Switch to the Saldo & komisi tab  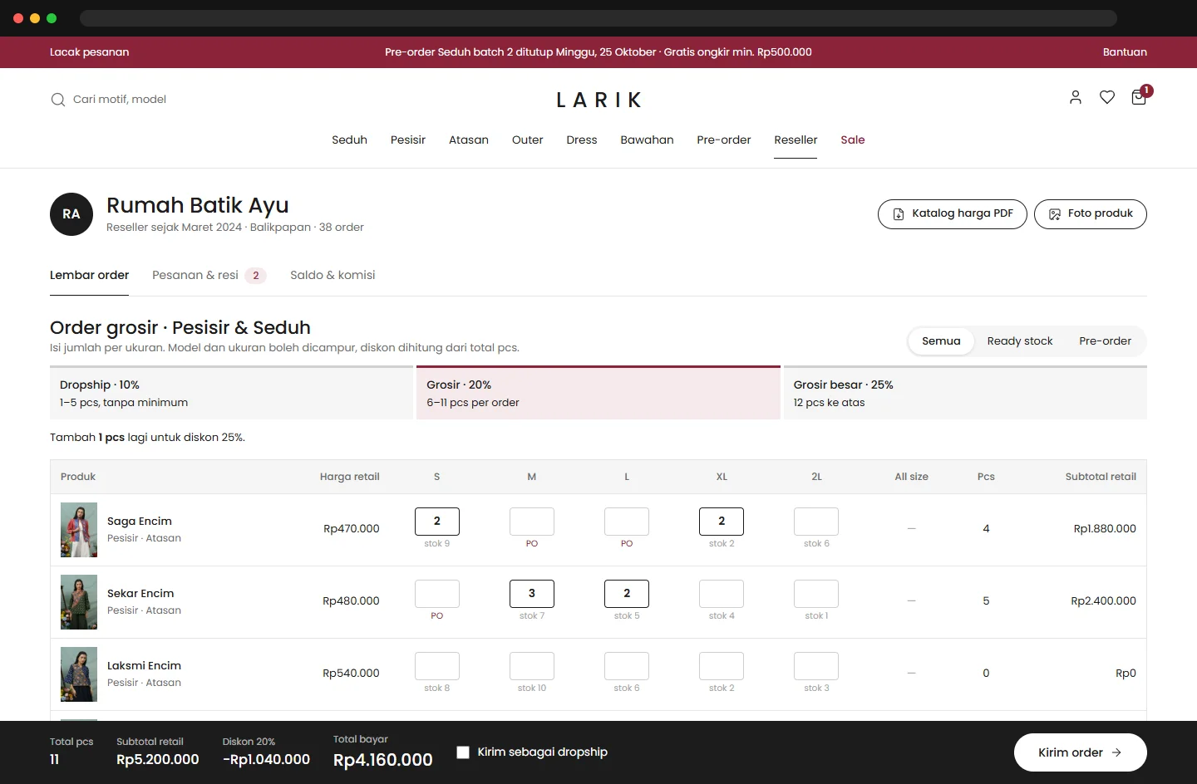click(x=332, y=275)
